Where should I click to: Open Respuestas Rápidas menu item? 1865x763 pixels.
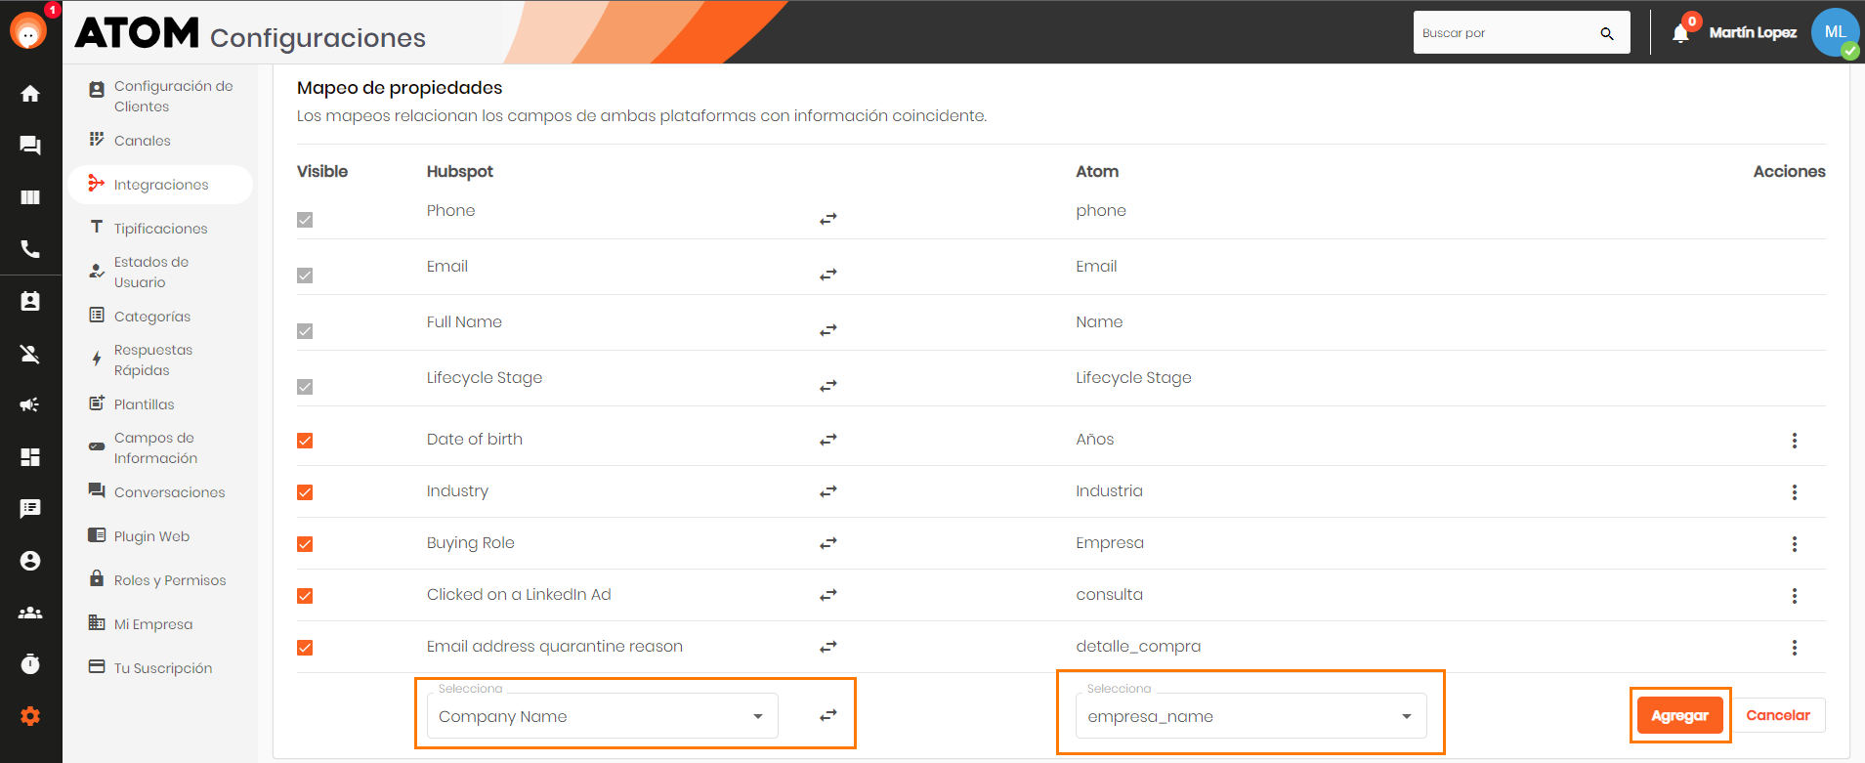[160, 360]
